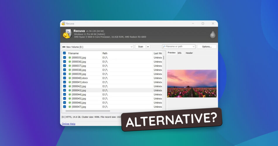Click the Unknown date cell for [000042].jpg
The width and height of the screenshot is (278, 146).
tap(158, 86)
